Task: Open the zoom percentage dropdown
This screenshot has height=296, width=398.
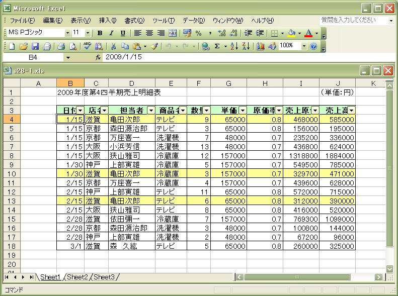Action: click(x=304, y=46)
